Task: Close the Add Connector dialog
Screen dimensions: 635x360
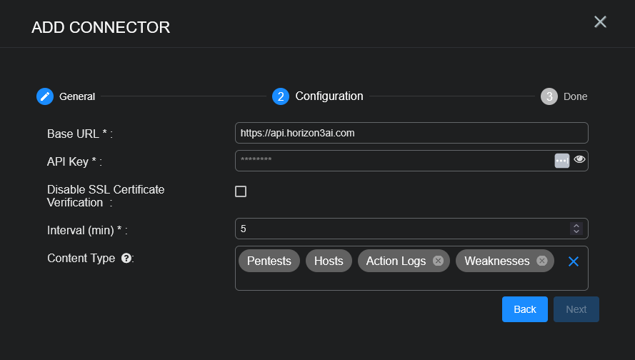Action: click(x=600, y=22)
